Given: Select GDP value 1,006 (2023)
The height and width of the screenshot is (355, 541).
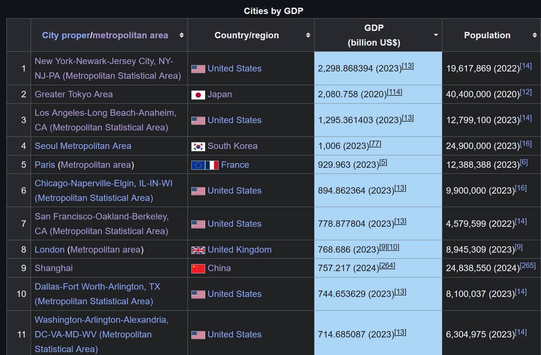Looking at the screenshot, I should [x=344, y=146].
